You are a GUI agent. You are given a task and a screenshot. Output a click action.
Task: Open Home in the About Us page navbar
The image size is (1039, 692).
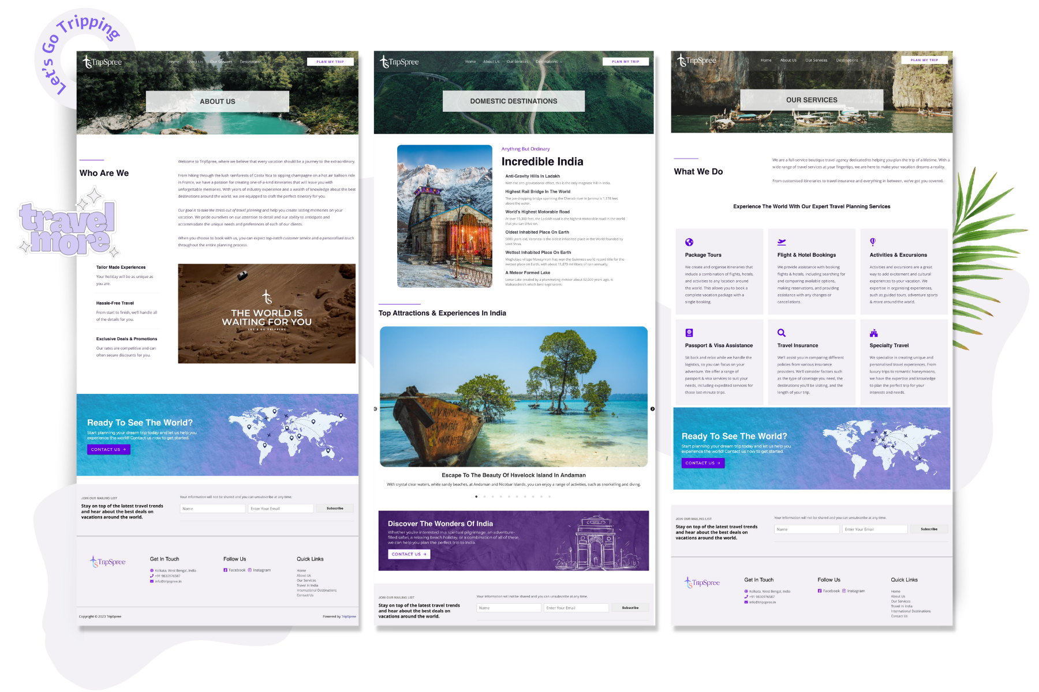coord(174,62)
